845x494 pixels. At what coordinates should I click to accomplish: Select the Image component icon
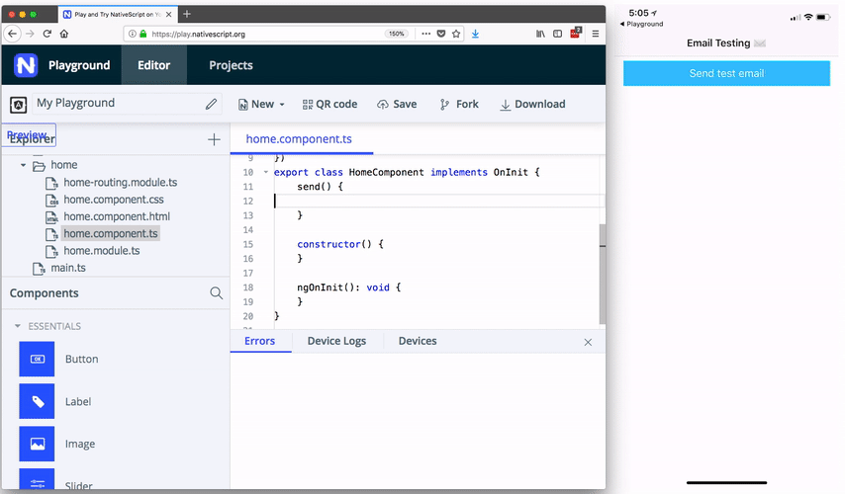(x=37, y=444)
